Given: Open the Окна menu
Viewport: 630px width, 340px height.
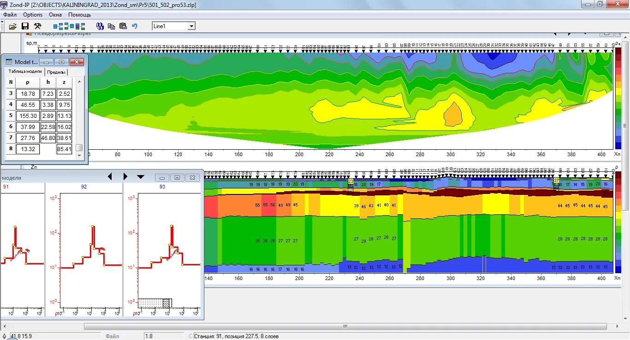Looking at the screenshot, I should (x=55, y=14).
